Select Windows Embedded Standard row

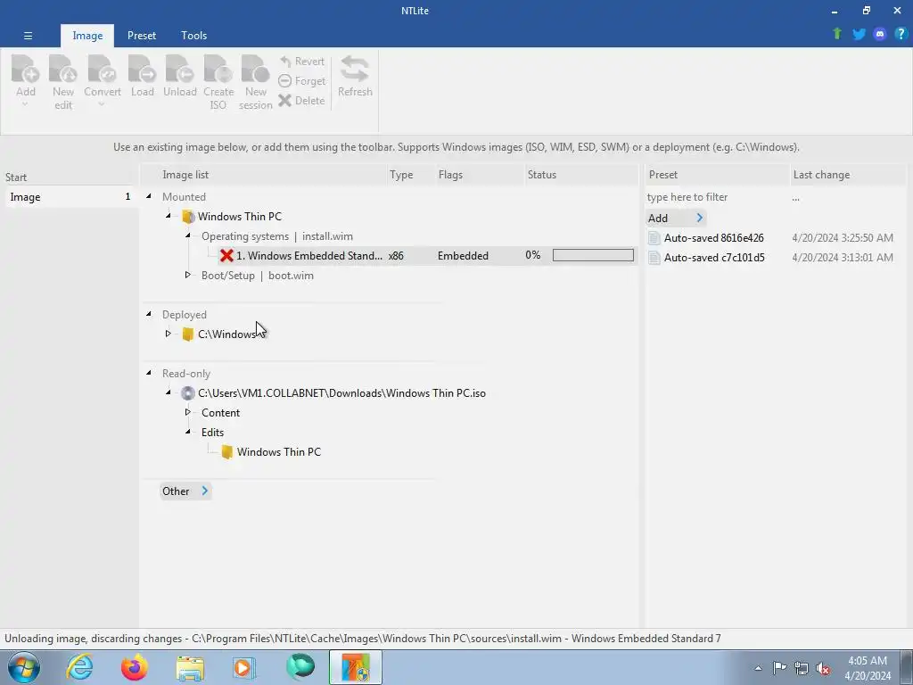(x=427, y=256)
